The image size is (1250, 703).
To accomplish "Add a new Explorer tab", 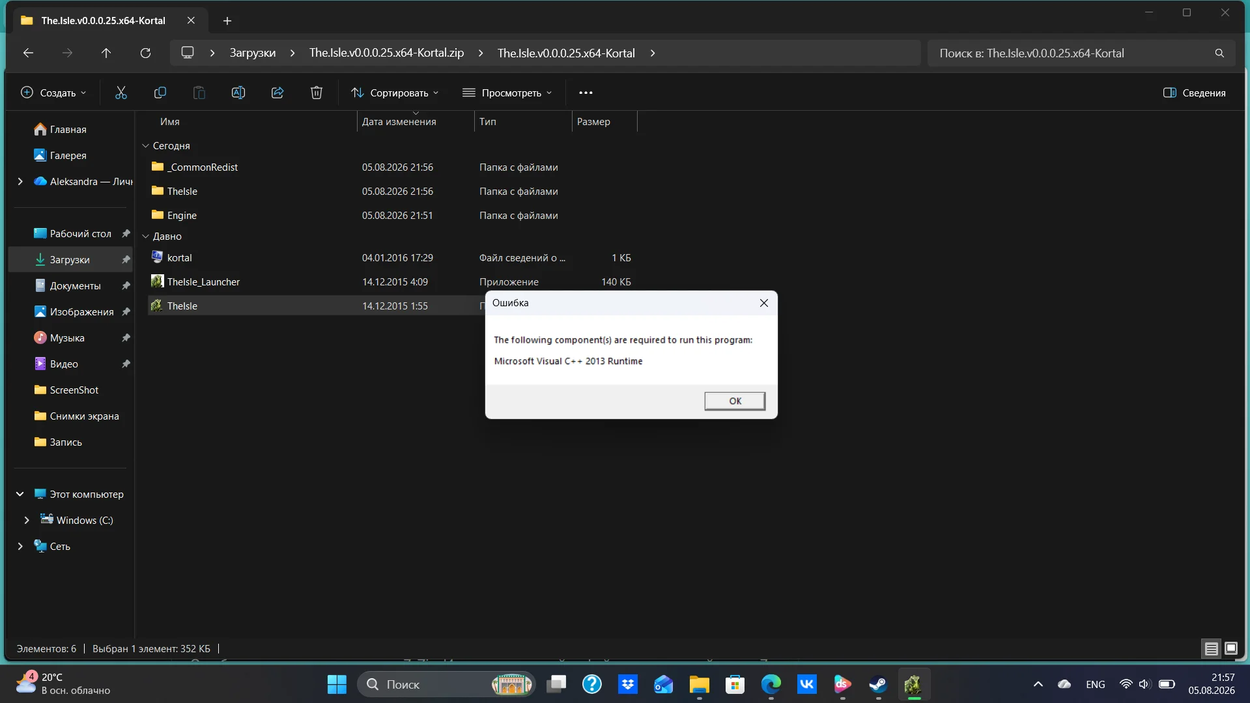I will pos(227,21).
